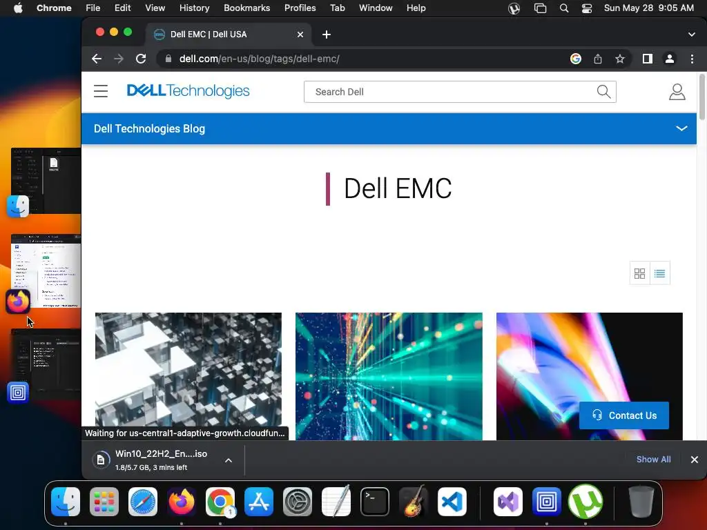
Task: Open the Profiles menu
Action: pyautogui.click(x=300, y=8)
